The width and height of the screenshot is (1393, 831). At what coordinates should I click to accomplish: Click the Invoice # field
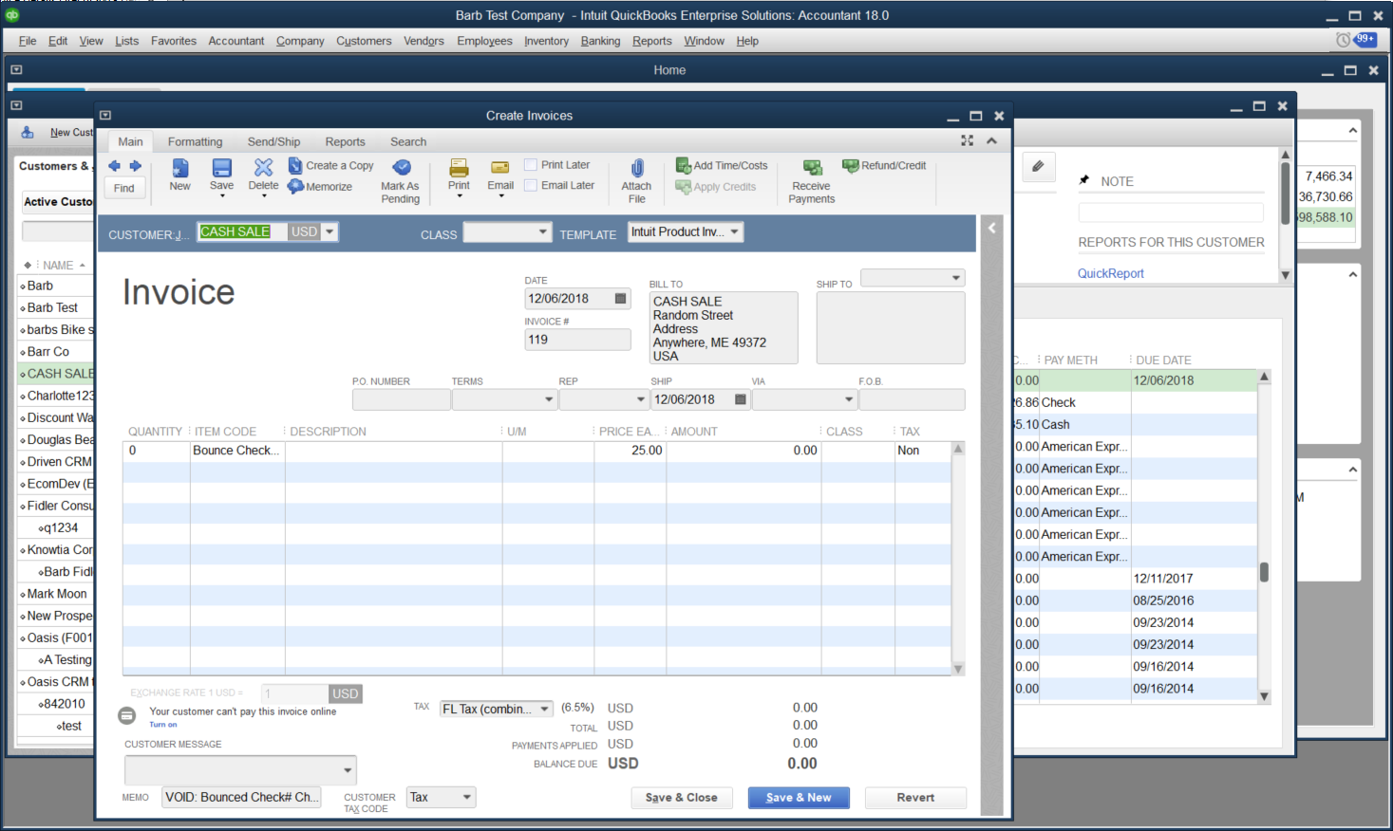pos(577,340)
